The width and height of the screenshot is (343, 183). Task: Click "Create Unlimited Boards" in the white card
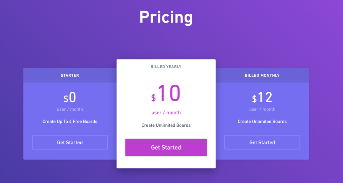(x=166, y=125)
